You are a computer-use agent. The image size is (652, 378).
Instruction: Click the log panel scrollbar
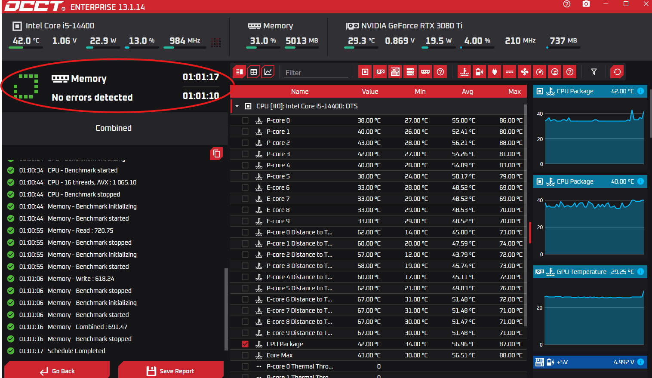226,310
